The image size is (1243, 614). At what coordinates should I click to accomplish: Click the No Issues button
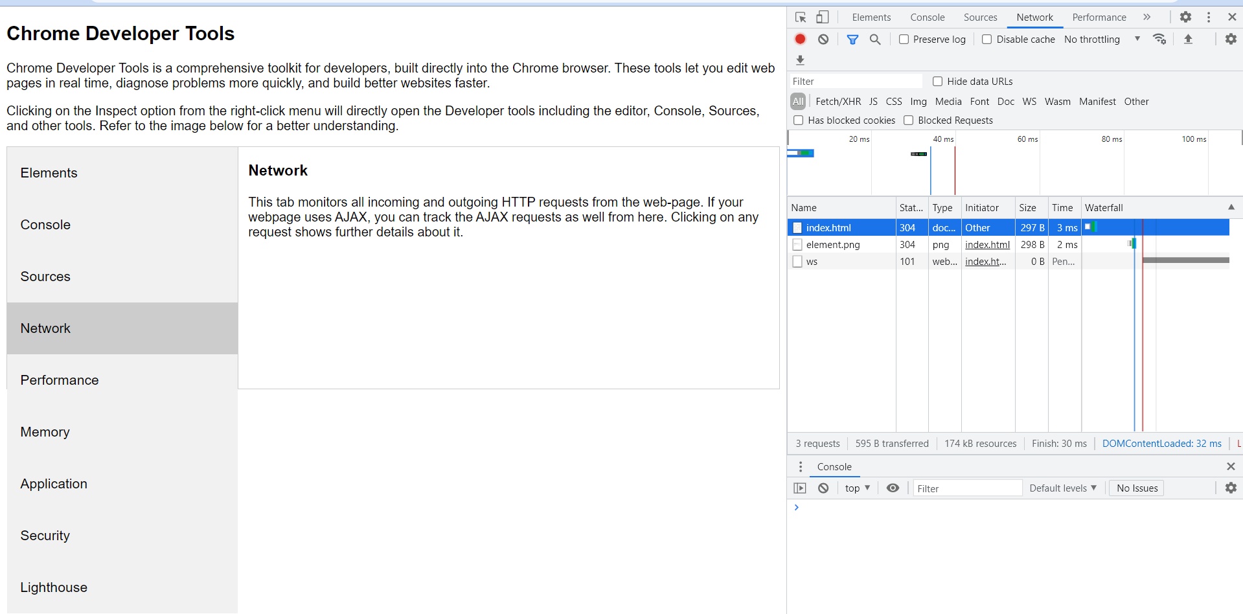[x=1137, y=488]
